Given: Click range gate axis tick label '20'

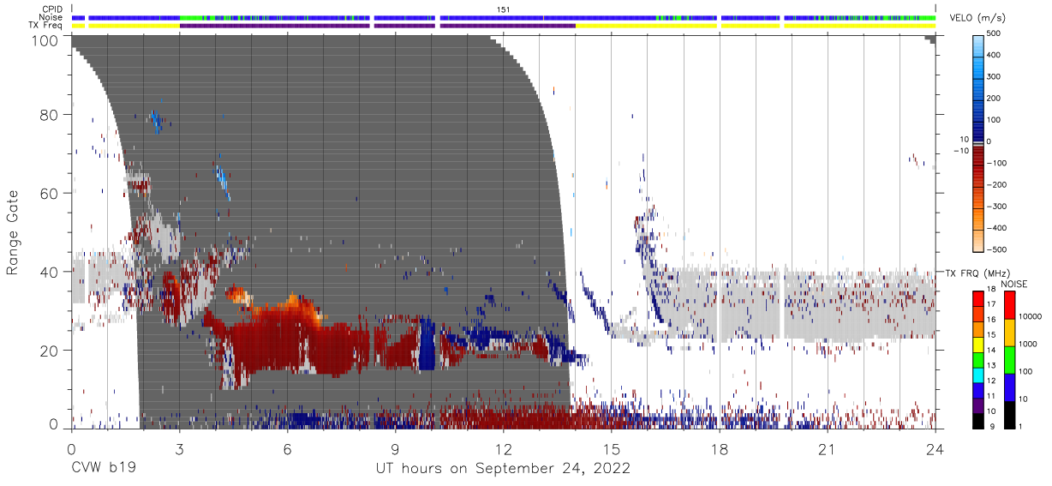Looking at the screenshot, I should (x=49, y=350).
